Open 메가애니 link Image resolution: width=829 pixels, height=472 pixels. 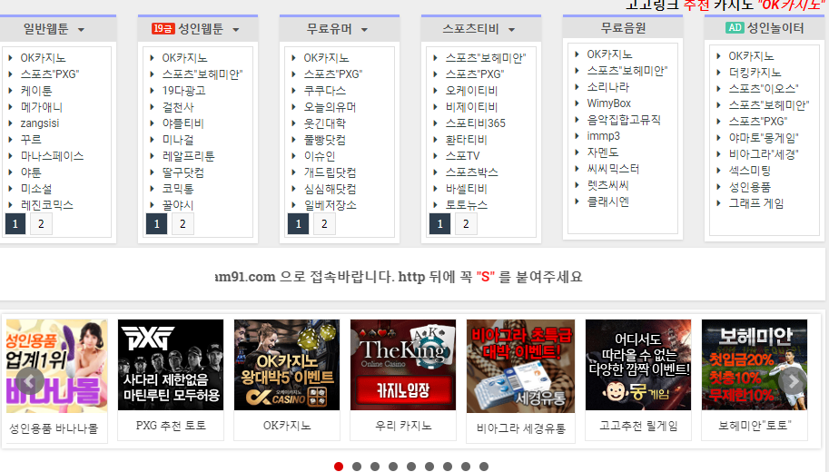[41, 107]
